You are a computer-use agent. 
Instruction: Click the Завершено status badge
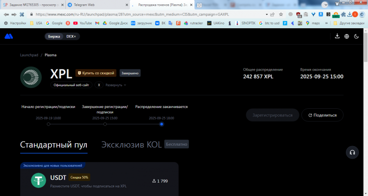[130, 73]
